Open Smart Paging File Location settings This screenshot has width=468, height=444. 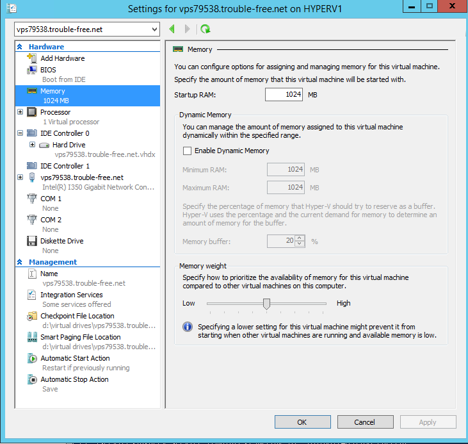point(80,338)
